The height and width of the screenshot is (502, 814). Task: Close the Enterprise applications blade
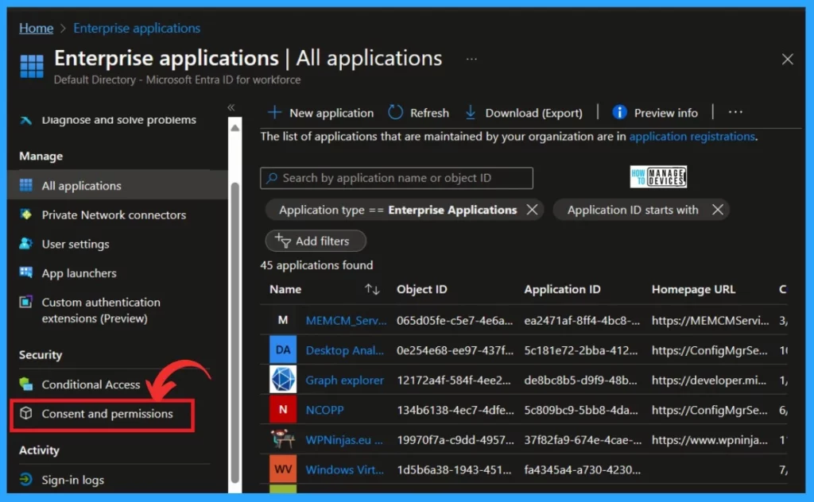pos(787,59)
